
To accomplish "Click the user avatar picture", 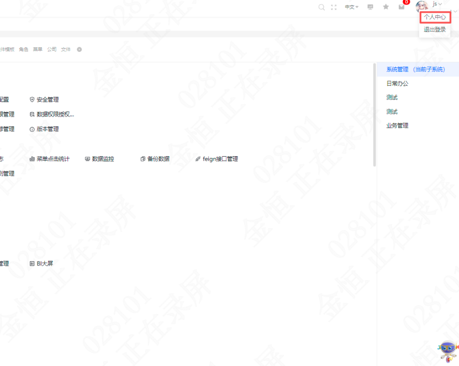I will click(422, 6).
